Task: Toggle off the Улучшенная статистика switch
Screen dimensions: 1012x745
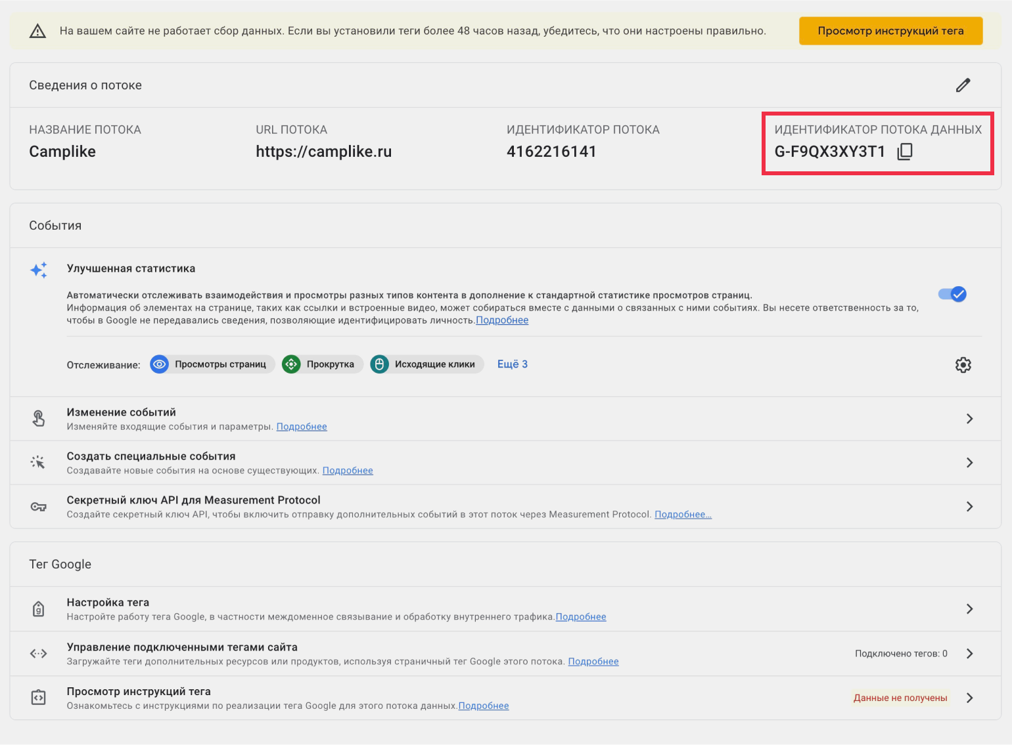Action: pyautogui.click(x=952, y=294)
